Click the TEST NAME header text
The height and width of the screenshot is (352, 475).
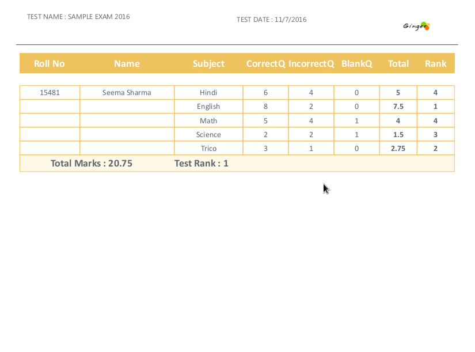click(x=78, y=17)
